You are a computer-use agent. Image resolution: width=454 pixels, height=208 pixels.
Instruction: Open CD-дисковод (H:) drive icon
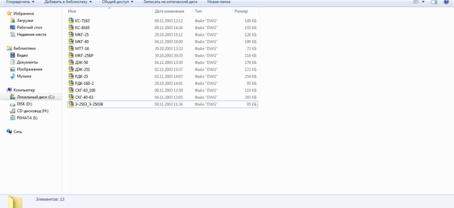click(x=13, y=111)
